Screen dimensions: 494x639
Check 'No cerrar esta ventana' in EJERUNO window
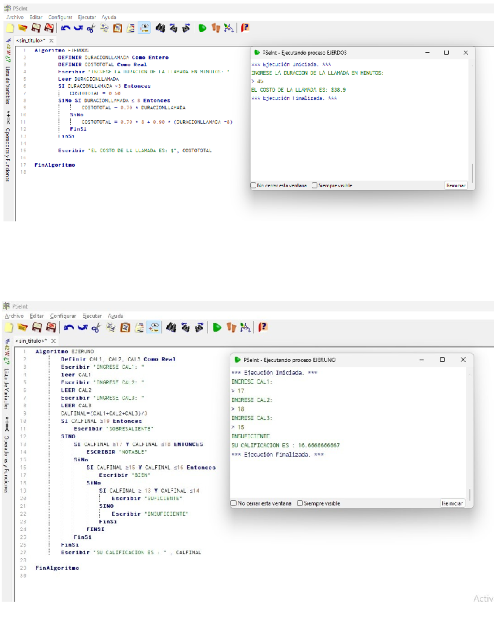[x=233, y=503]
